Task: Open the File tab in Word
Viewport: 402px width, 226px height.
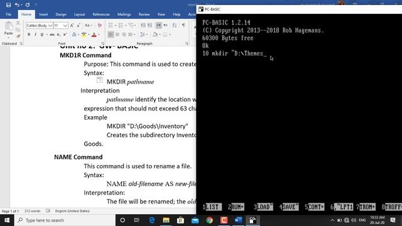Action: [8, 14]
